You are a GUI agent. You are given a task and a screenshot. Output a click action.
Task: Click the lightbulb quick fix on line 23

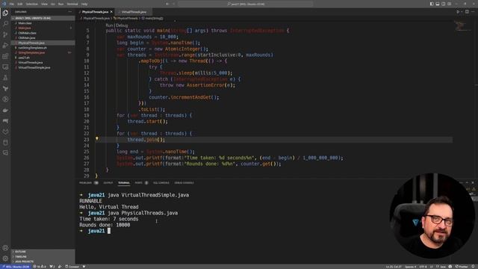click(97, 139)
